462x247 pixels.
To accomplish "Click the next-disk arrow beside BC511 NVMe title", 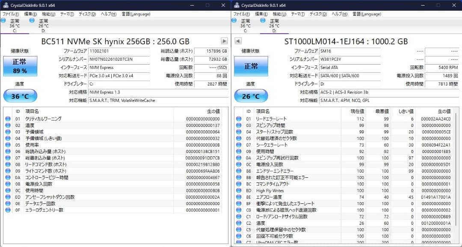I will 224,41.
